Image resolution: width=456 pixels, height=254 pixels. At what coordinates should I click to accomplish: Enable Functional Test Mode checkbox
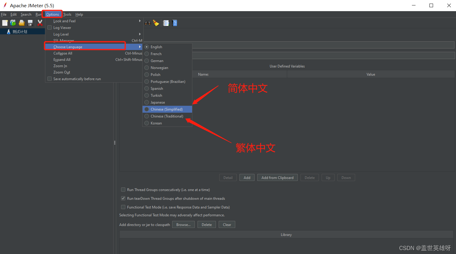(x=123, y=207)
